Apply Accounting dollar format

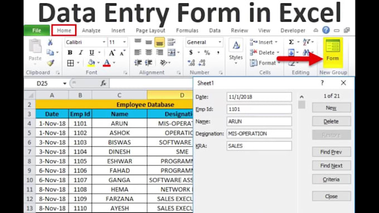pyautogui.click(x=191, y=52)
